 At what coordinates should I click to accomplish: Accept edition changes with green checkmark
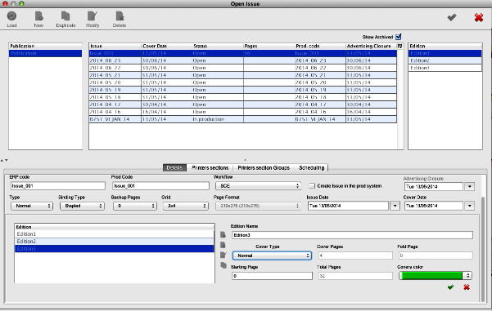click(450, 287)
